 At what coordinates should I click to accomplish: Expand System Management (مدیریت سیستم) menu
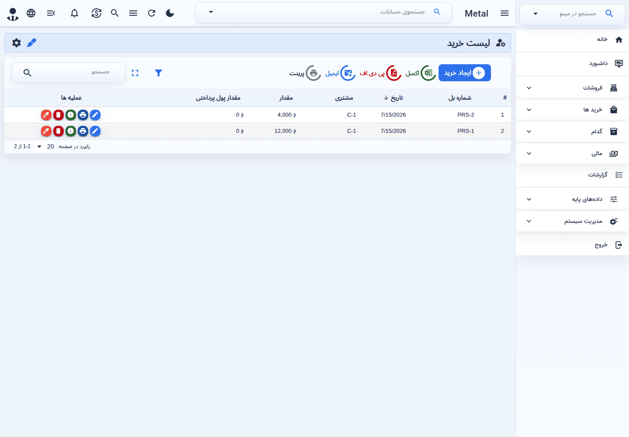572,221
